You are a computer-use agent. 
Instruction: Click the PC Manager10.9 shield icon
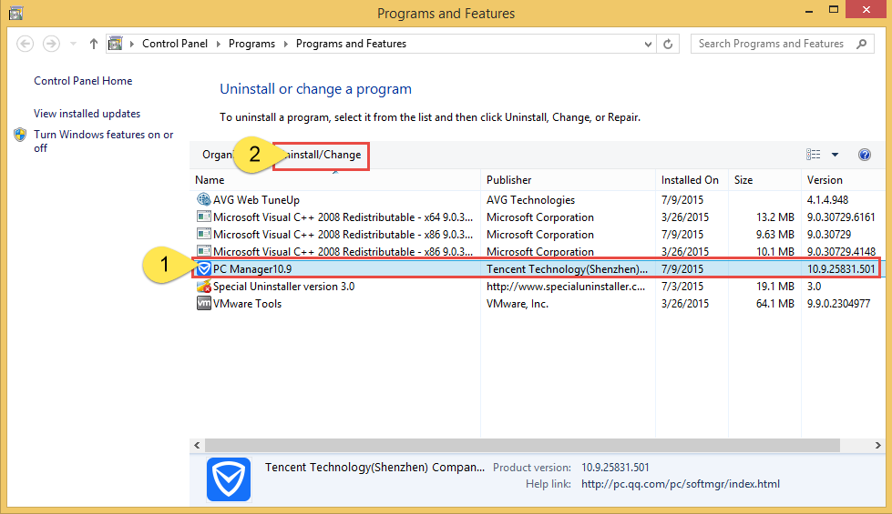(x=204, y=268)
